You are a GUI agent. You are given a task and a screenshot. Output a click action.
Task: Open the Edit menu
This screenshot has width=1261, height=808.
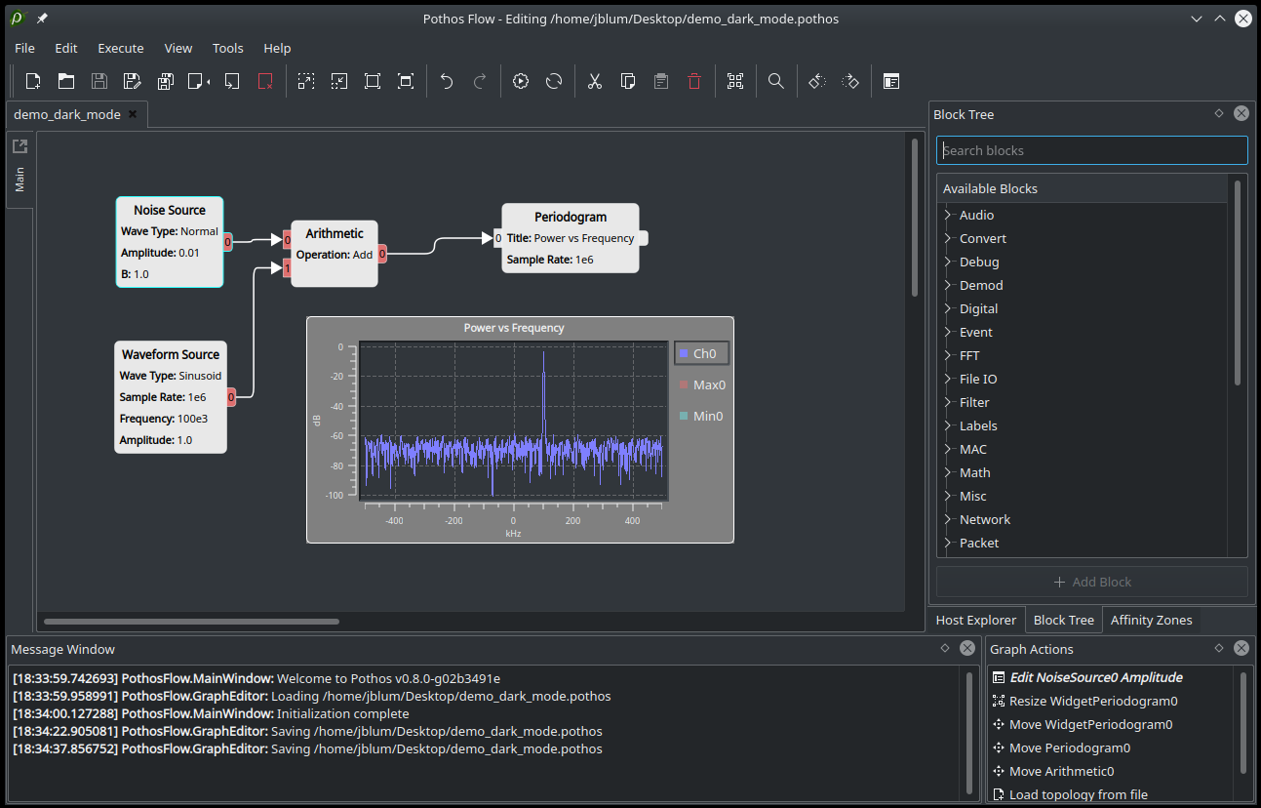tap(66, 48)
